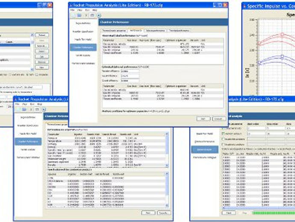Click scroll-down arrow of thermodynamic properties table
Screen dimensions: 295x222
pos(167,165)
